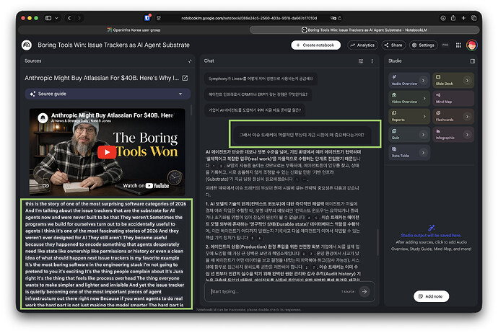
Task: Show Safari tab overview
Action: pos(474,18)
